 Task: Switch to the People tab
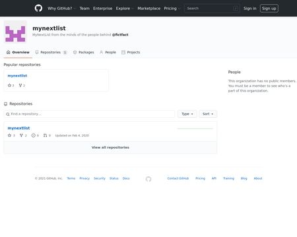point(108,52)
